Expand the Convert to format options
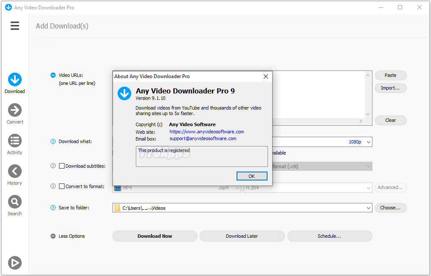 pos(53,186)
